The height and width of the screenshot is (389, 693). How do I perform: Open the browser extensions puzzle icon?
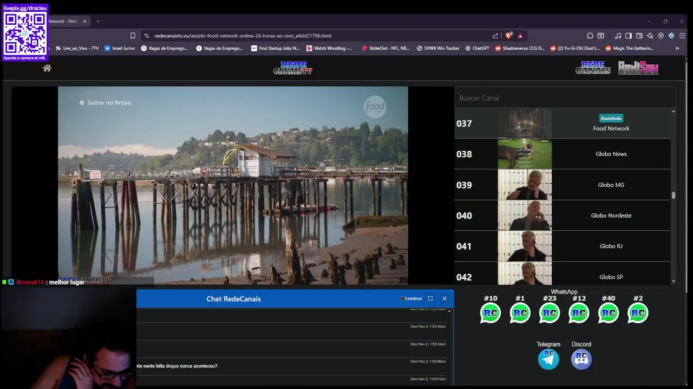point(590,36)
